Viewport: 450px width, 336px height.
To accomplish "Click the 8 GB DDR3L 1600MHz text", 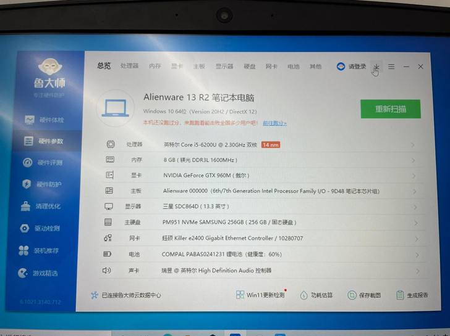I will pos(200,160).
